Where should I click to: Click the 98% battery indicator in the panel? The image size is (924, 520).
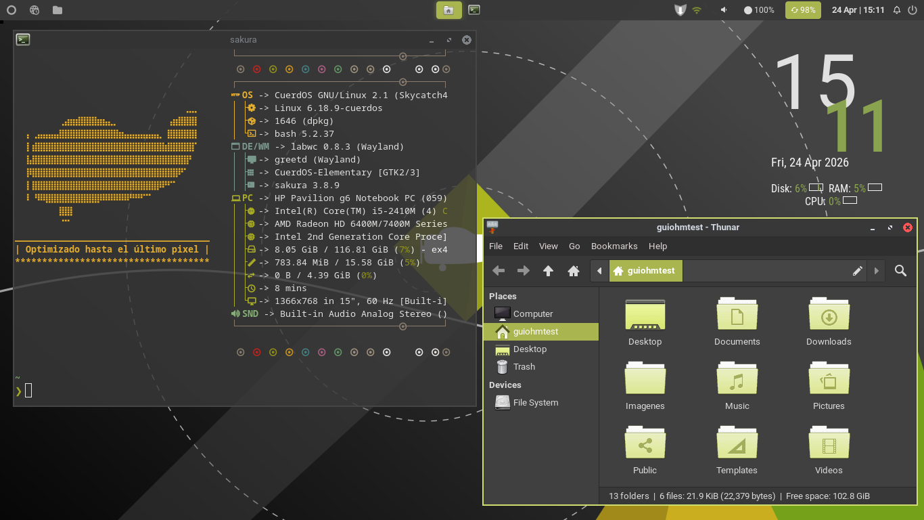pos(803,10)
